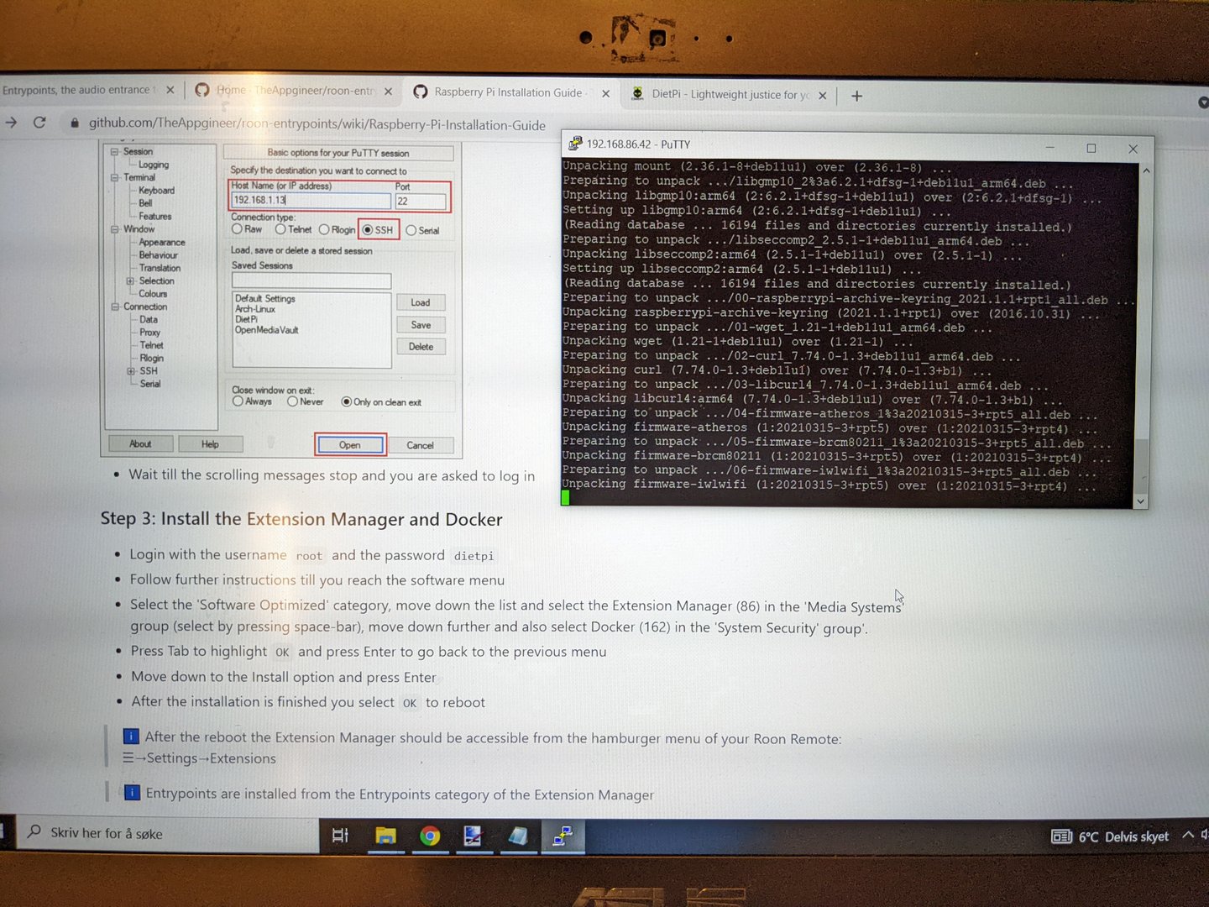Collapse the Window tree node in guide image

click(115, 228)
